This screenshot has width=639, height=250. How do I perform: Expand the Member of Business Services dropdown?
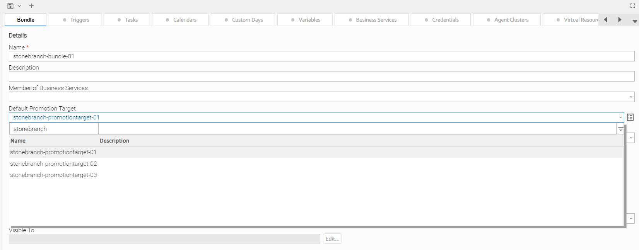(x=631, y=97)
